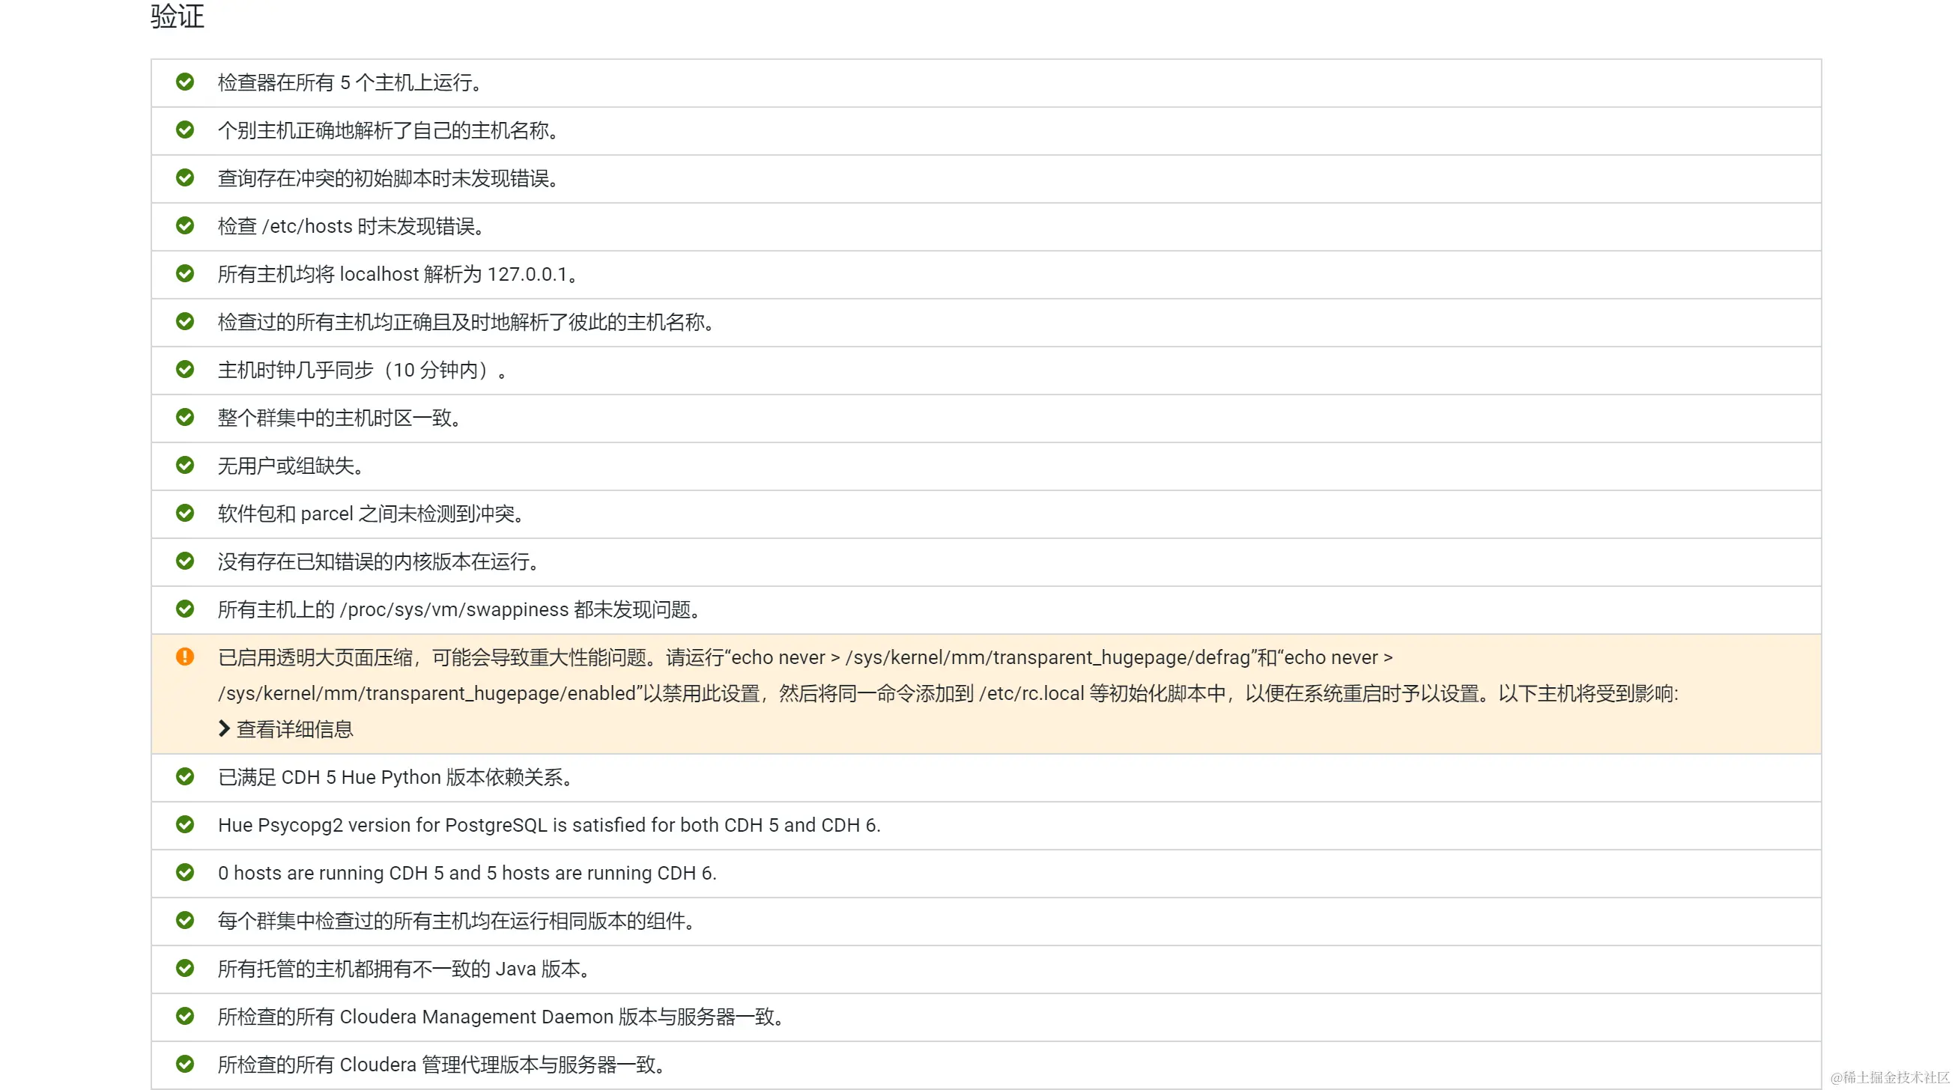The image size is (1955, 1090).
Task: Select the check icon for 软件包和 parcel 未检测到冲突
Action: [185, 513]
